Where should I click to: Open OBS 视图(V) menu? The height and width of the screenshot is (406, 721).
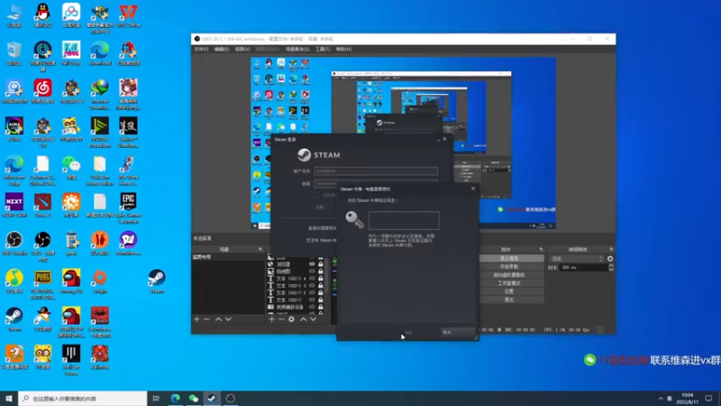pos(242,49)
